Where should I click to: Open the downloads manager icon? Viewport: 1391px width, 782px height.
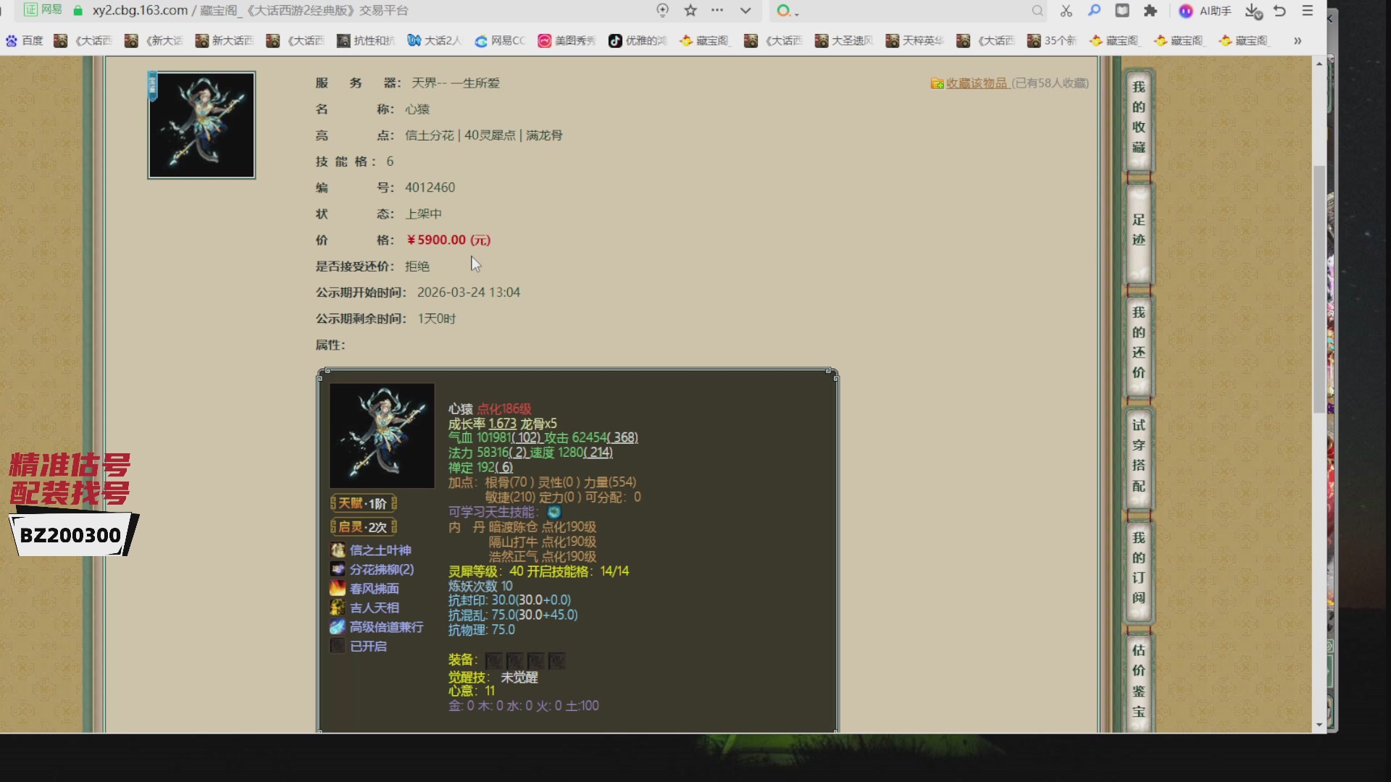(x=1253, y=12)
